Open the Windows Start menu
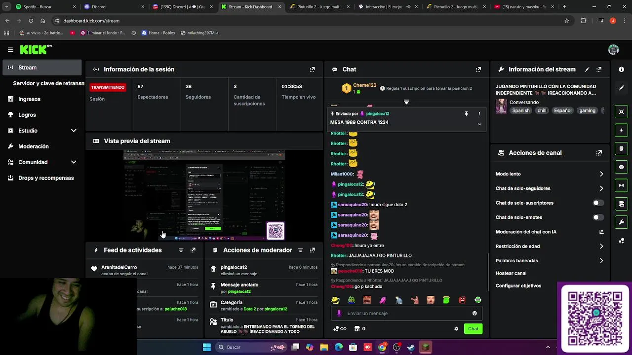Viewport: 632px width, 355px height. [x=207, y=347]
